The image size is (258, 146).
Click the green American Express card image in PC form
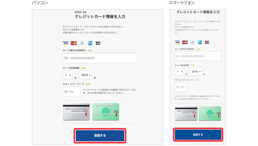pos(106,112)
